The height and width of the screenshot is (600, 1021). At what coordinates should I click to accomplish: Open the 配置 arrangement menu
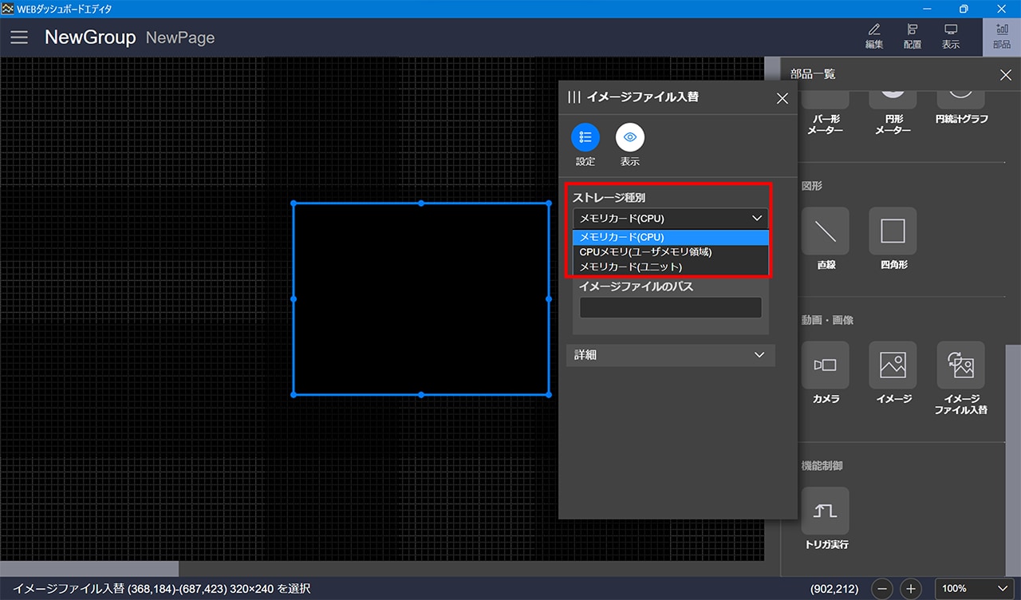click(913, 37)
